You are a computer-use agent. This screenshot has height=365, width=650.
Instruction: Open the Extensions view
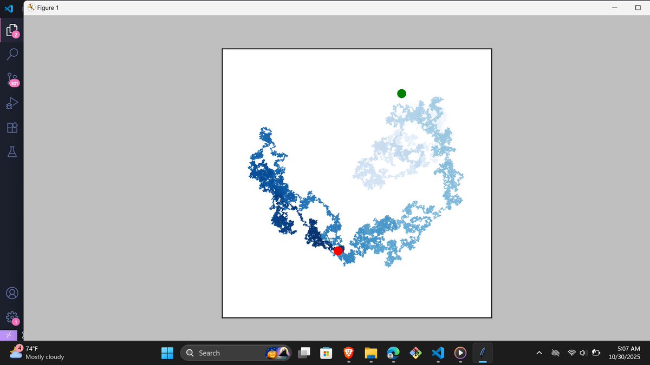(12, 127)
